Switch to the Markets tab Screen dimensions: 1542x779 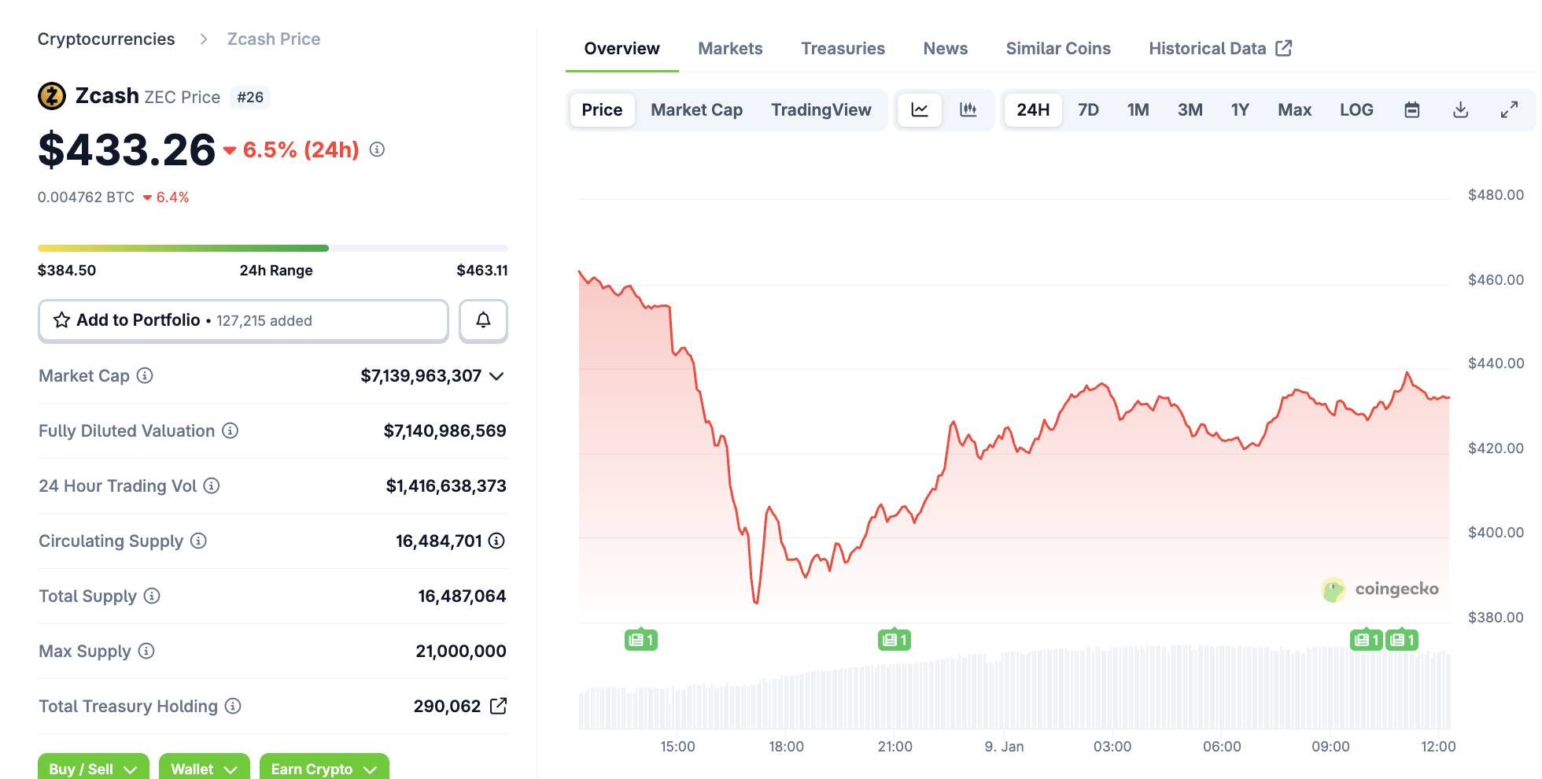click(x=730, y=49)
